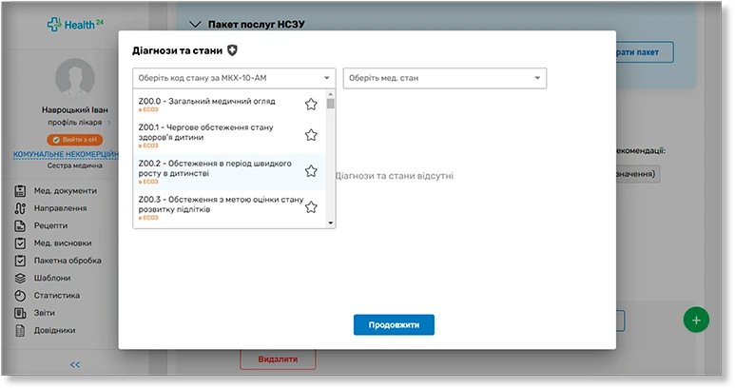735x389 pixels.
Task: Open Довідники in the sidebar
Action: click(x=54, y=330)
